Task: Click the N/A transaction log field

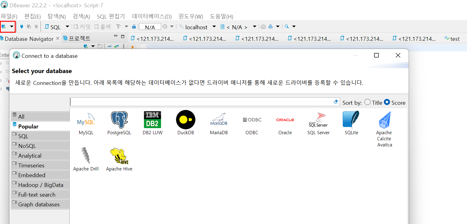Action: click(x=150, y=27)
